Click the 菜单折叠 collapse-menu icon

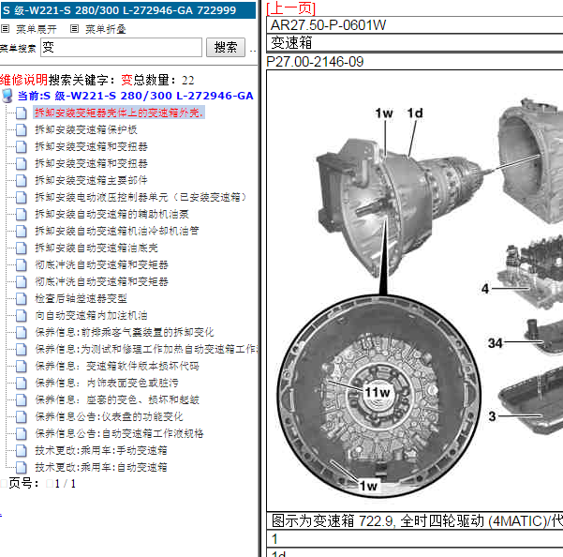(x=74, y=29)
